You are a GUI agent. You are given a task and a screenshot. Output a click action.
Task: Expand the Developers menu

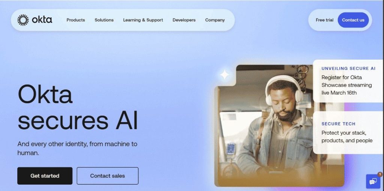tap(184, 20)
